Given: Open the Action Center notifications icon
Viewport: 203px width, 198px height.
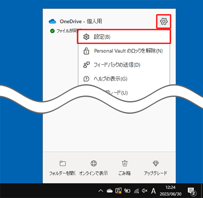Looking at the screenshot, I should coord(192,192).
